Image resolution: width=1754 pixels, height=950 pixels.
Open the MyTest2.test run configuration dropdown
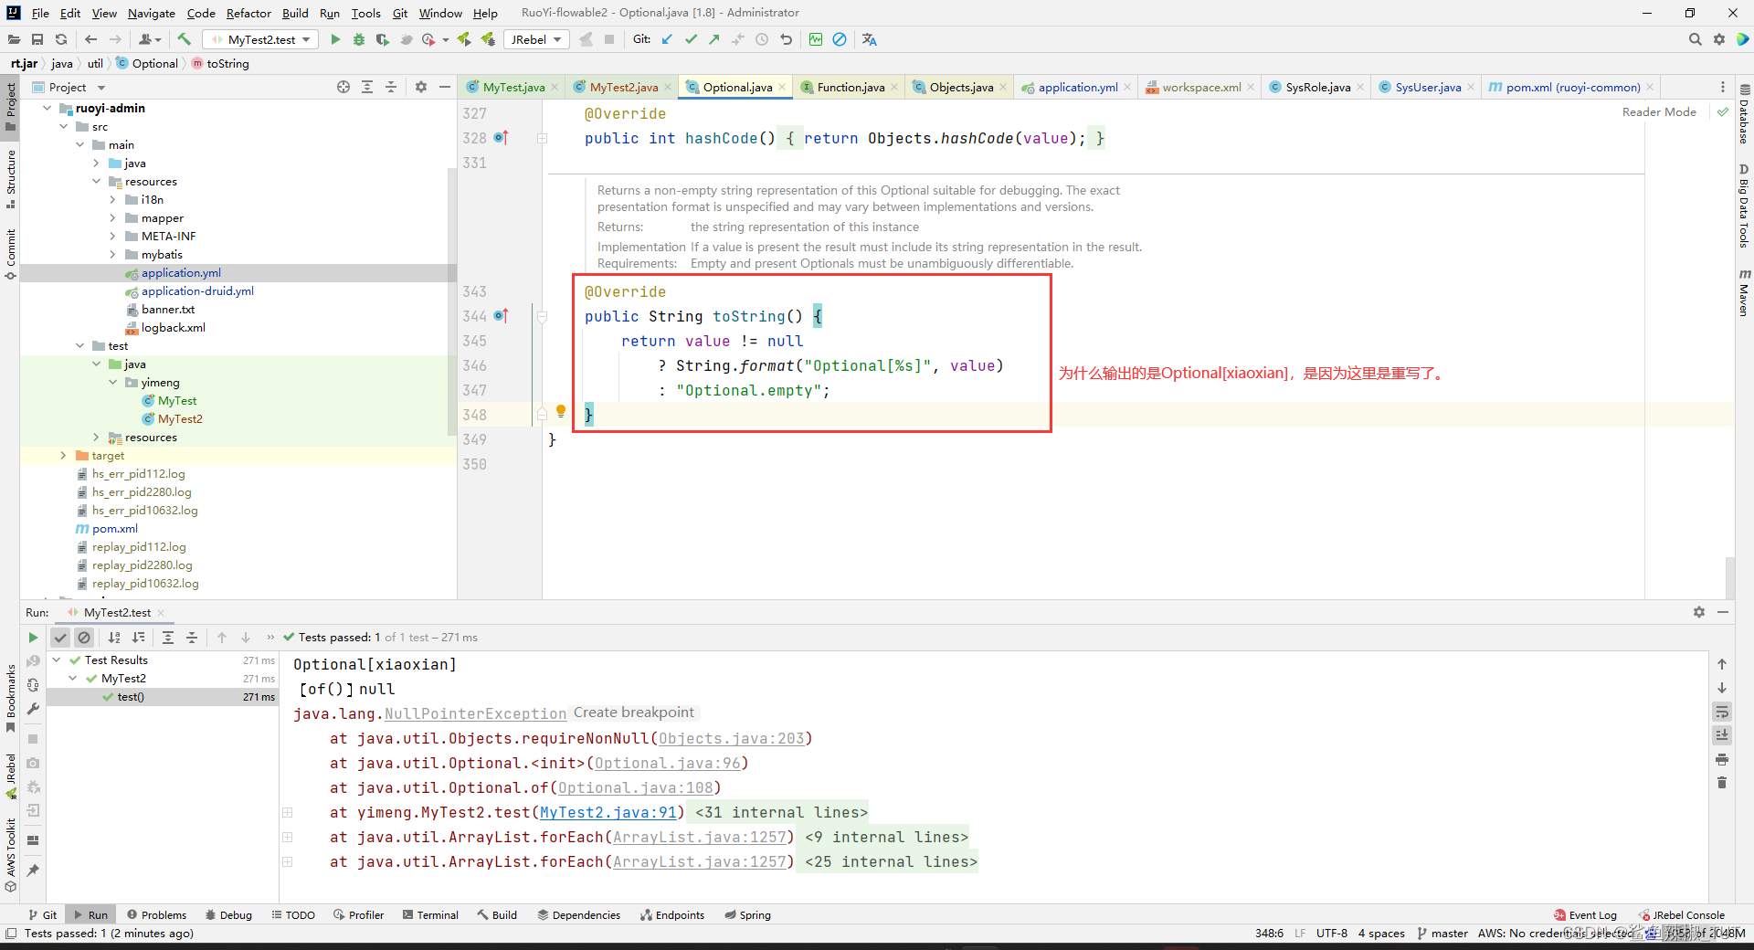coord(261,39)
